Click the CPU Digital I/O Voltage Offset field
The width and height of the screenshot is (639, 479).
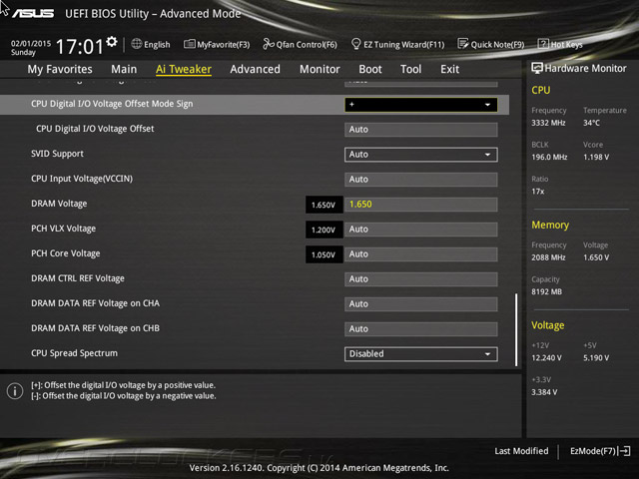coord(421,130)
